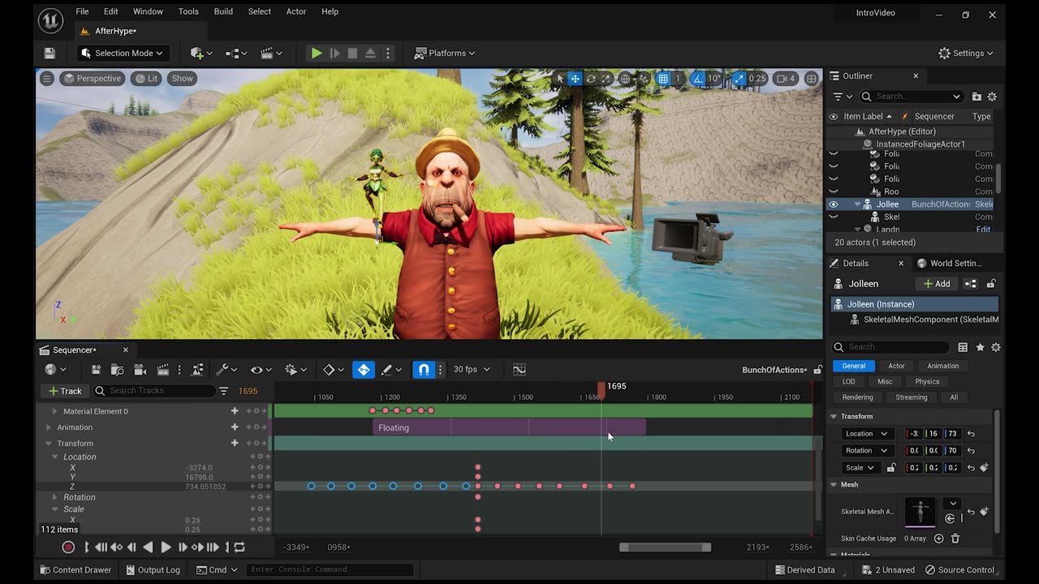Viewport: 1039px width, 584px height.
Task: Open the Build menu
Action: pos(223,11)
